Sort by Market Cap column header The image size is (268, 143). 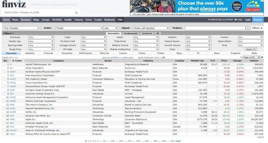pos(197,61)
